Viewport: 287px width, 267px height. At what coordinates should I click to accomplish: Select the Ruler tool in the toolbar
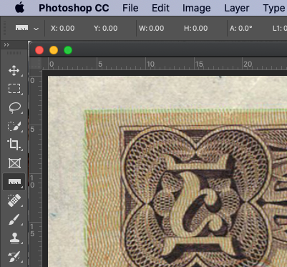click(x=14, y=182)
